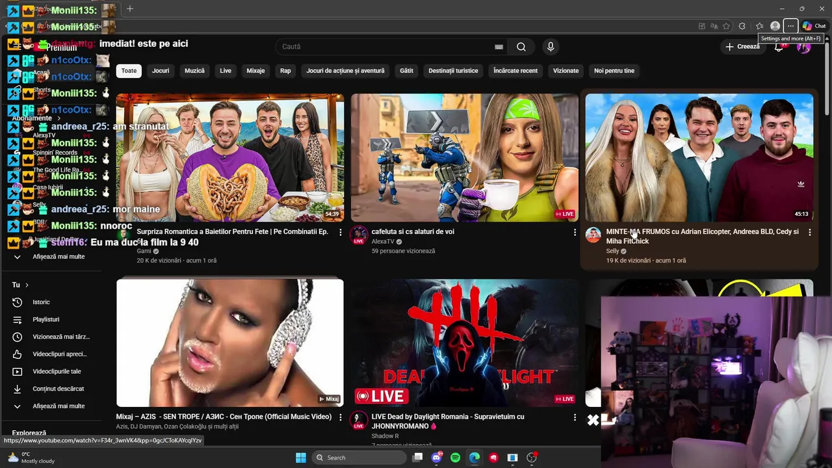Open options for MINTE-MA FRUMOS video
The height and width of the screenshot is (468, 832).
pyautogui.click(x=809, y=232)
